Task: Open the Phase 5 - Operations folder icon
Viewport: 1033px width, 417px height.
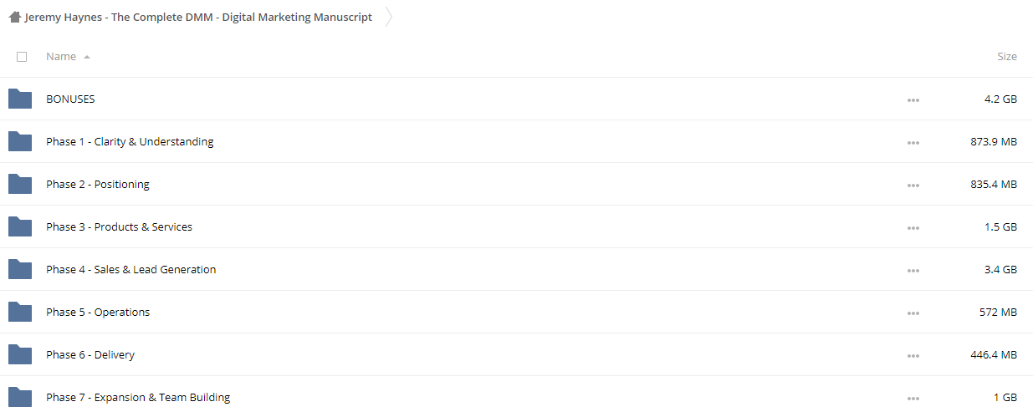Action: tap(20, 312)
